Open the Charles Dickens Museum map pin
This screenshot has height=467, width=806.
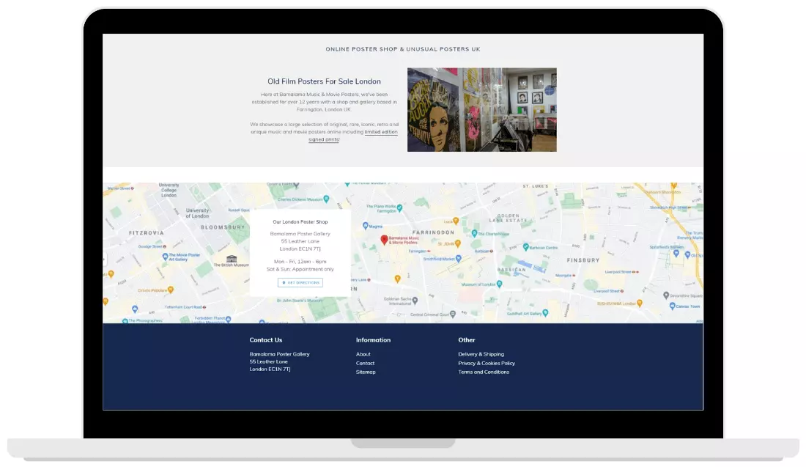click(326, 199)
